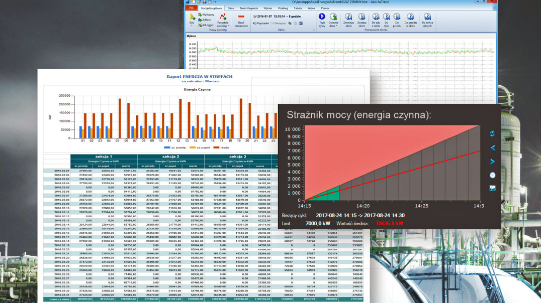Switch to Przebieg ribbon tab
541x303 pixels.
(x=283, y=8)
